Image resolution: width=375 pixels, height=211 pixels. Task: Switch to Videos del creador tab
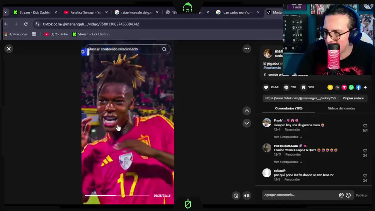342,108
